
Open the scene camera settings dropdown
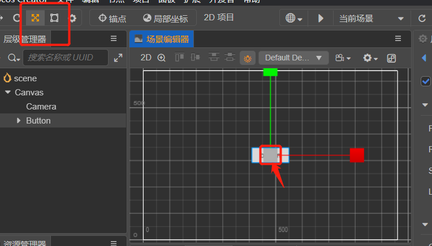[343, 58]
